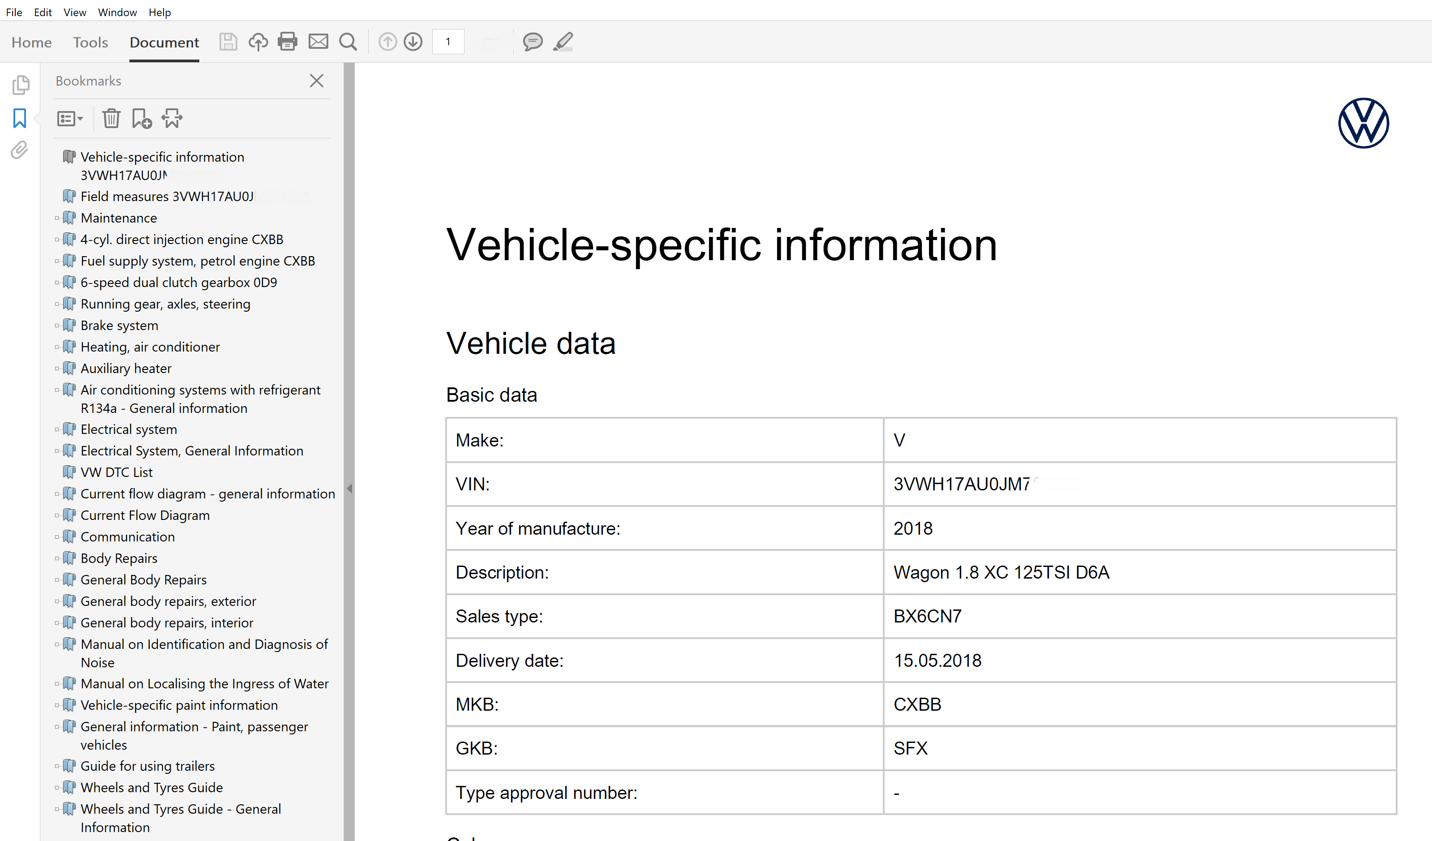Image resolution: width=1432 pixels, height=841 pixels.
Task: Click the Print icon in toolbar
Action: coord(288,42)
